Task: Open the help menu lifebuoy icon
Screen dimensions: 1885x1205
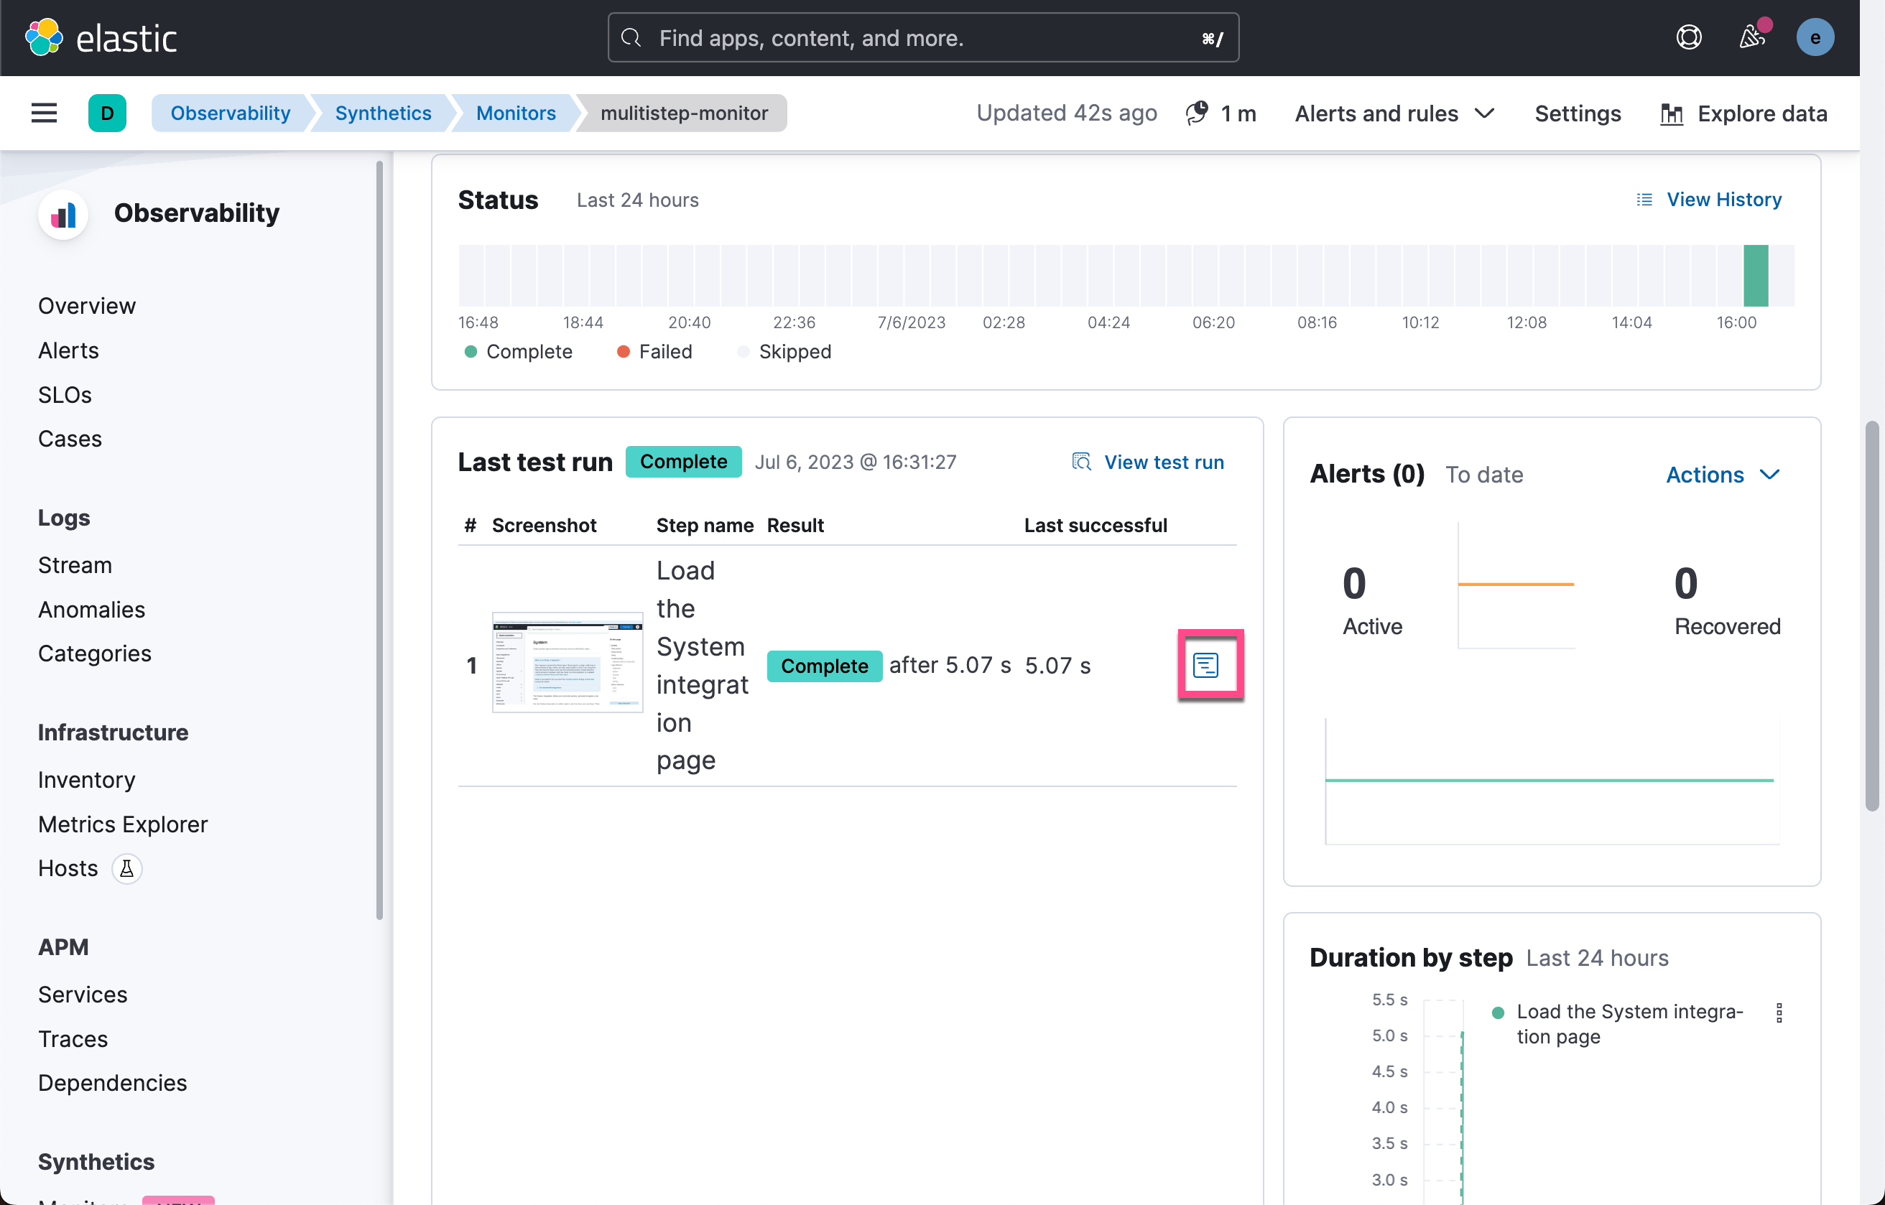Action: click(x=1688, y=37)
